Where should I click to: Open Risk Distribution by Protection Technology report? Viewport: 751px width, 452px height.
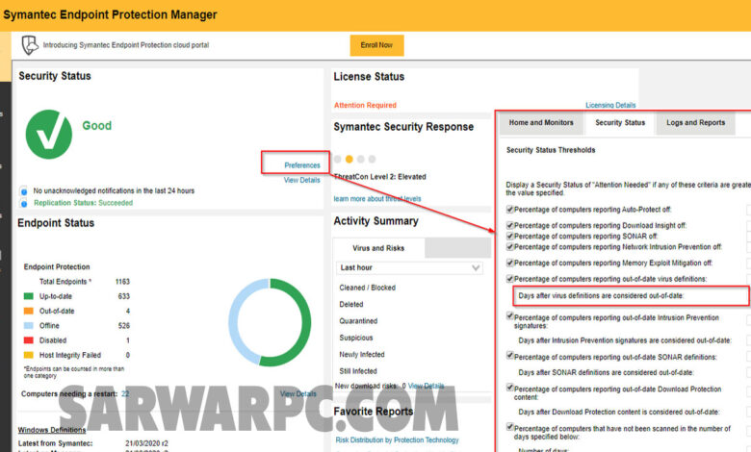point(397,440)
